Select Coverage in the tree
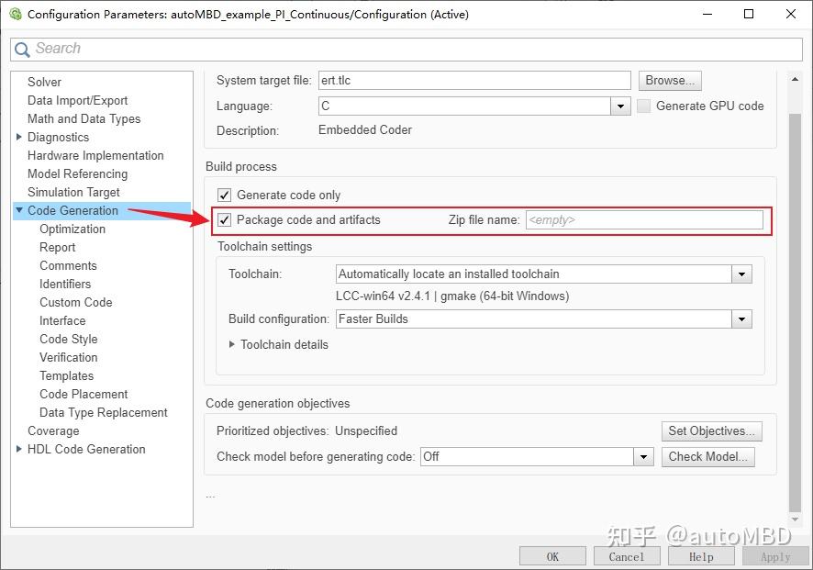This screenshot has width=813, height=570. point(53,431)
